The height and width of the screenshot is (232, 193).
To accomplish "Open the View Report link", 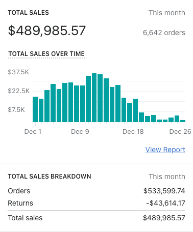I will click(x=165, y=150).
